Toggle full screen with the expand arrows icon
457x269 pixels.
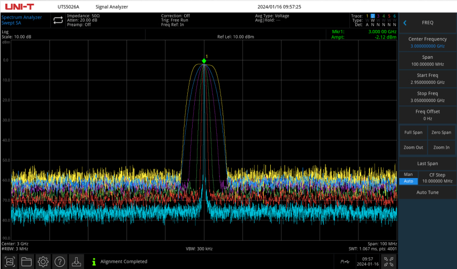389,262
